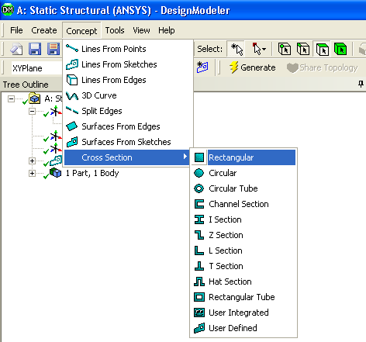
Task: Select Channel Section
Action: (243, 204)
